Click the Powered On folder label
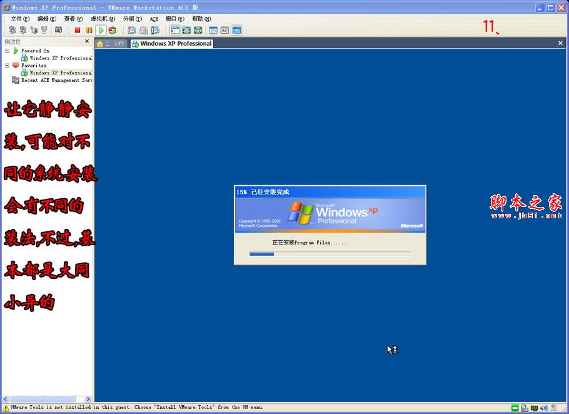Image resolution: width=569 pixels, height=414 pixels. [35, 51]
